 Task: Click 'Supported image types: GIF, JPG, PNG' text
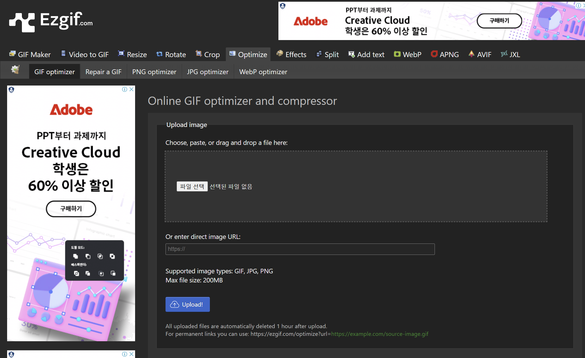(x=219, y=271)
